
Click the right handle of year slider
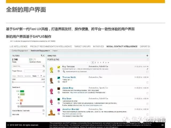point(44,82)
